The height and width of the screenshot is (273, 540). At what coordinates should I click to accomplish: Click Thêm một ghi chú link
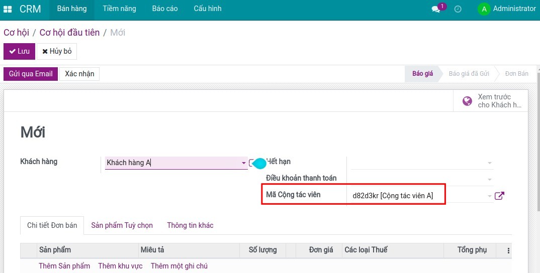[x=179, y=266]
